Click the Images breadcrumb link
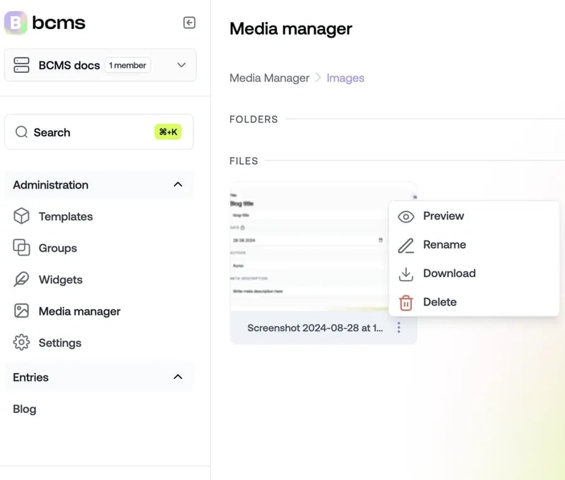565x480 pixels. pyautogui.click(x=345, y=78)
